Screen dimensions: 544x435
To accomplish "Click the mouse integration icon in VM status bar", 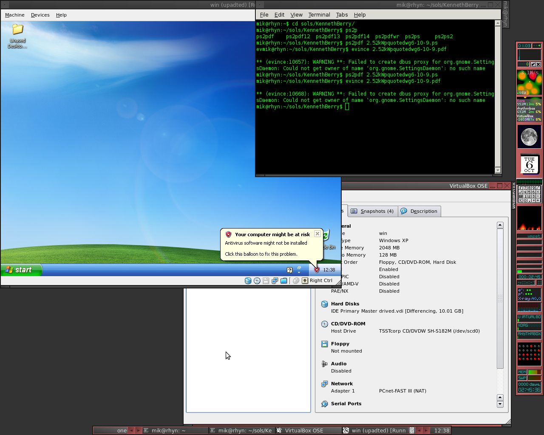I will pos(296,281).
